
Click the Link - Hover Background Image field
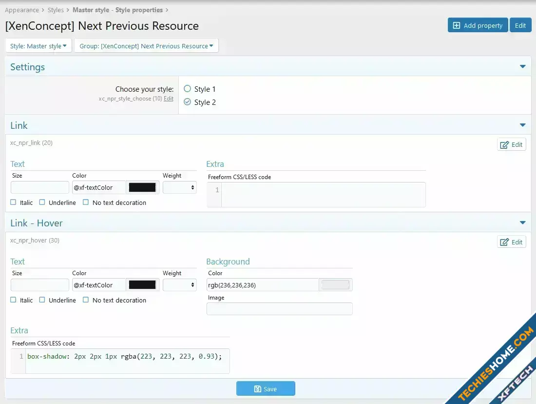pos(279,309)
